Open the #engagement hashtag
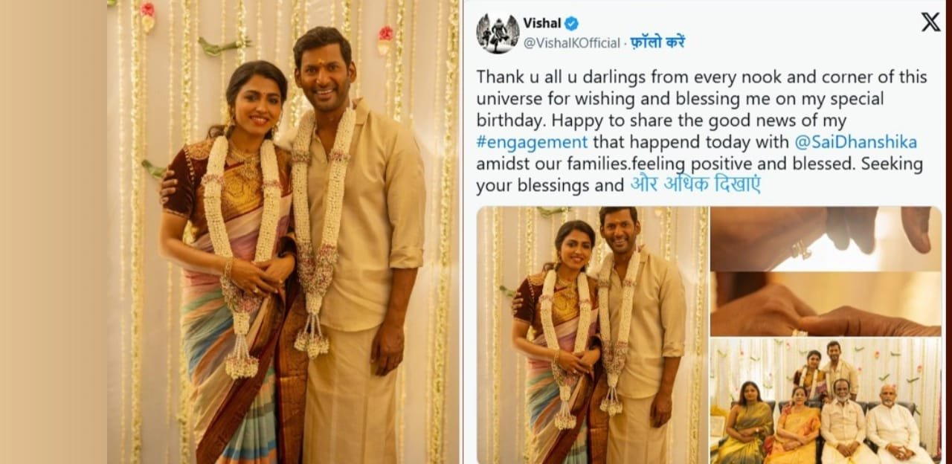 click(x=532, y=141)
